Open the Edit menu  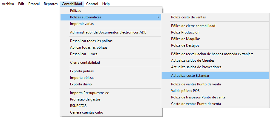tap(21, 4)
